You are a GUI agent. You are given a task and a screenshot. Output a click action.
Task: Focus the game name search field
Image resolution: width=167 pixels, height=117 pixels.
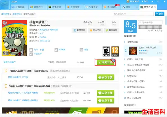pos(133,14)
